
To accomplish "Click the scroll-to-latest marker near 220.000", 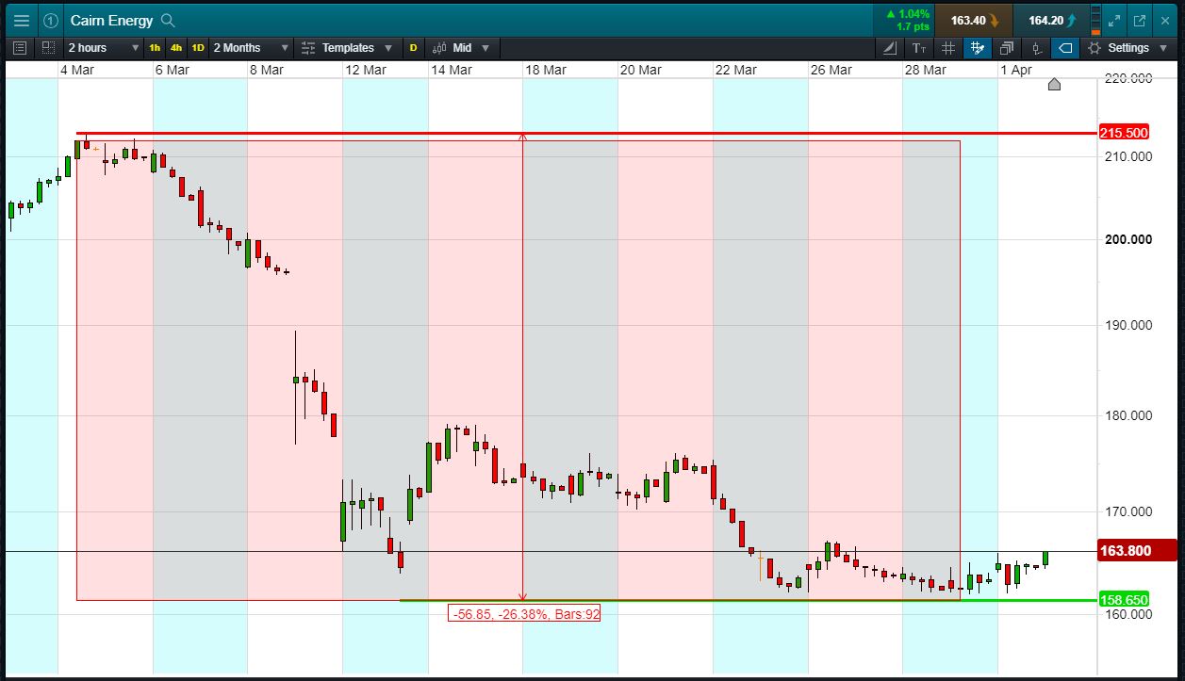I will tap(1054, 85).
